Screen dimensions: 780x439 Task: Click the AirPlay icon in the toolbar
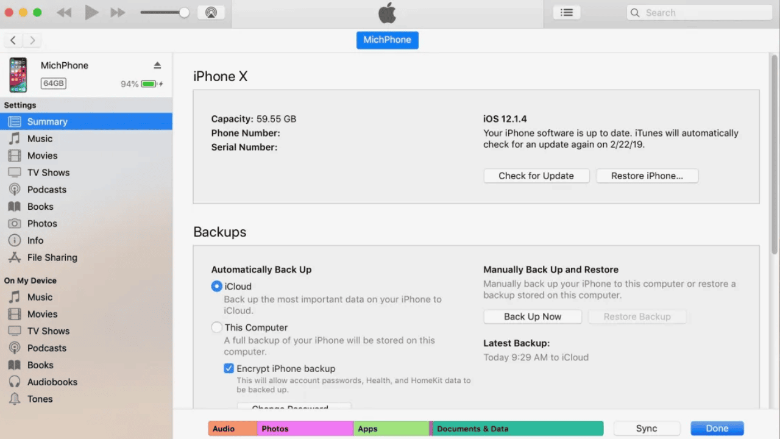[211, 12]
